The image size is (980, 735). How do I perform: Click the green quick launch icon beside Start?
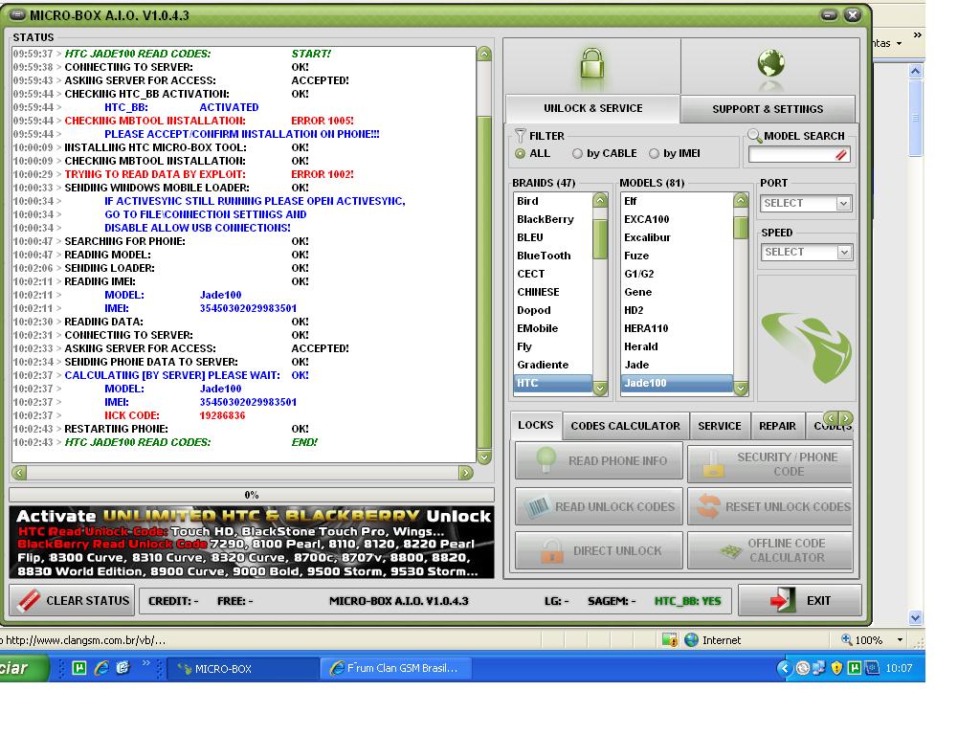[x=79, y=667]
